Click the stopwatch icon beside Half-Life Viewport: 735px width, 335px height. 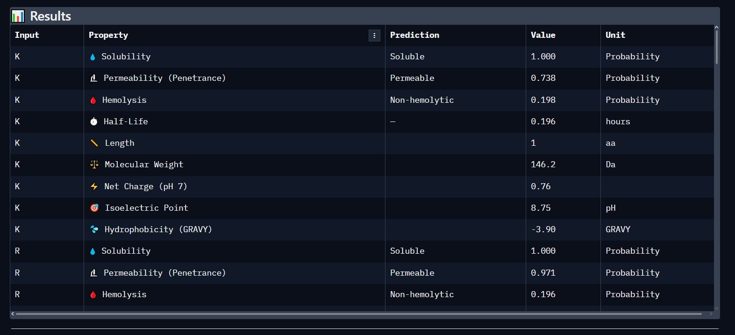[94, 121]
